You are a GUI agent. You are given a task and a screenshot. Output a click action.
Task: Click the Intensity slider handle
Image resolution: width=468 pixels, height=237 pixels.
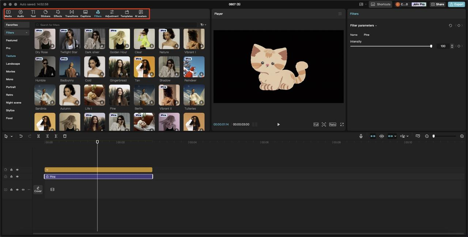tap(431, 46)
